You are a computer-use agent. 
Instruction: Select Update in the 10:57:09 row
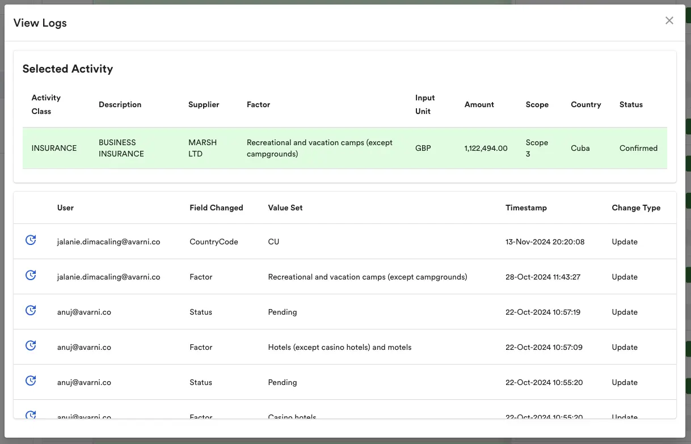(625, 347)
